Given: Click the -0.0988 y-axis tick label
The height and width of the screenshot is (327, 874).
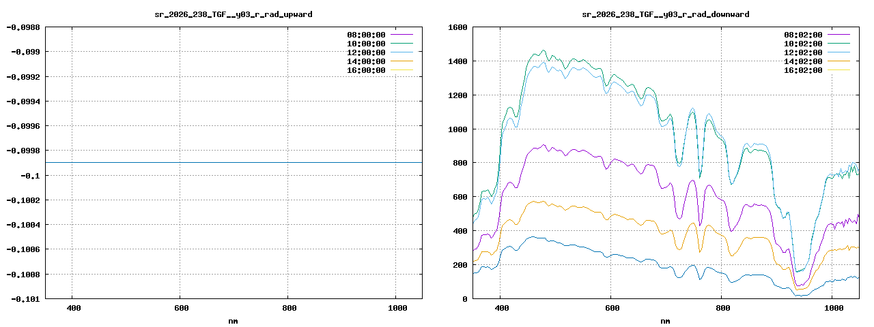Looking at the screenshot, I should (23, 27).
